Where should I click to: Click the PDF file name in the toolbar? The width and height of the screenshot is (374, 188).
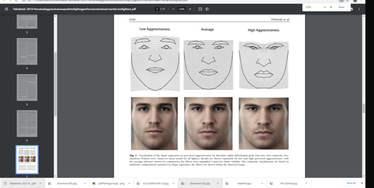pyautogui.click(x=74, y=9)
